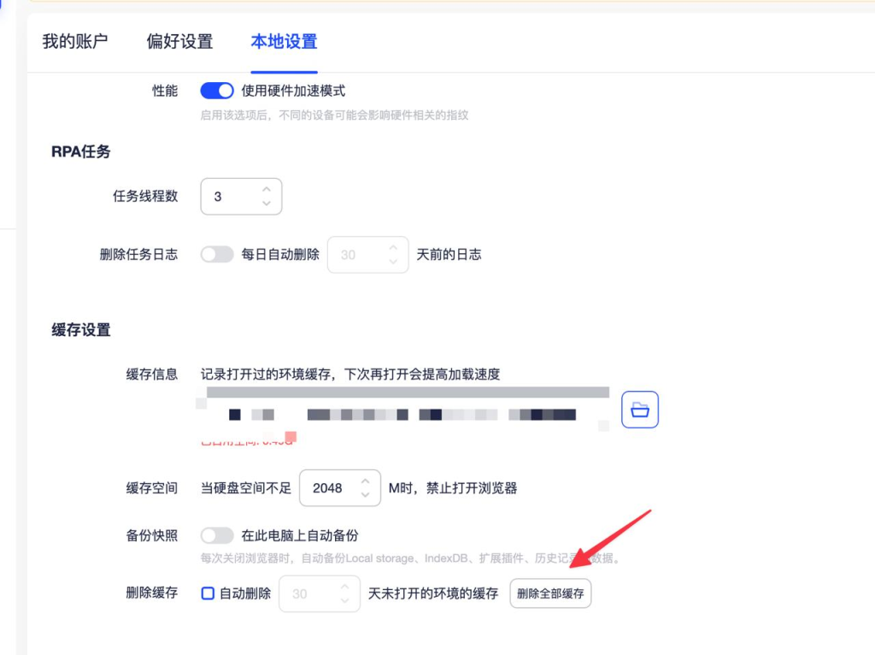The image size is (875, 655).
Task: Decrease task thread count with down arrow
Action: coord(267,204)
